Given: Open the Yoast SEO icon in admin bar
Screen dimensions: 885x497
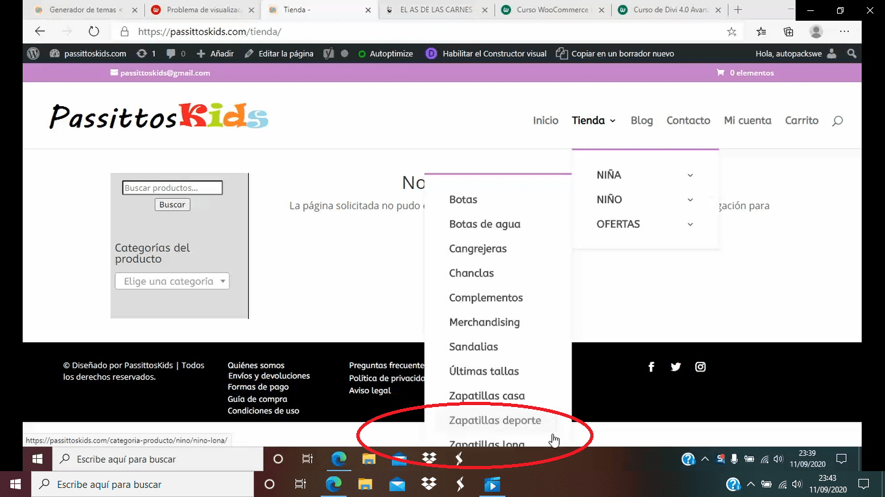Looking at the screenshot, I should tap(329, 54).
